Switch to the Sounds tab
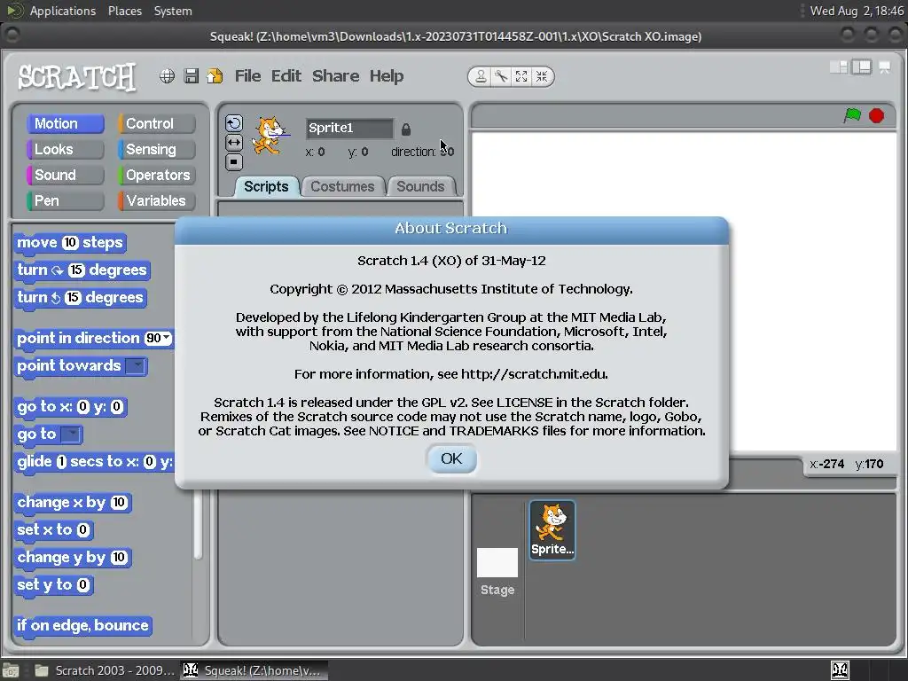The image size is (908, 681). click(x=420, y=186)
